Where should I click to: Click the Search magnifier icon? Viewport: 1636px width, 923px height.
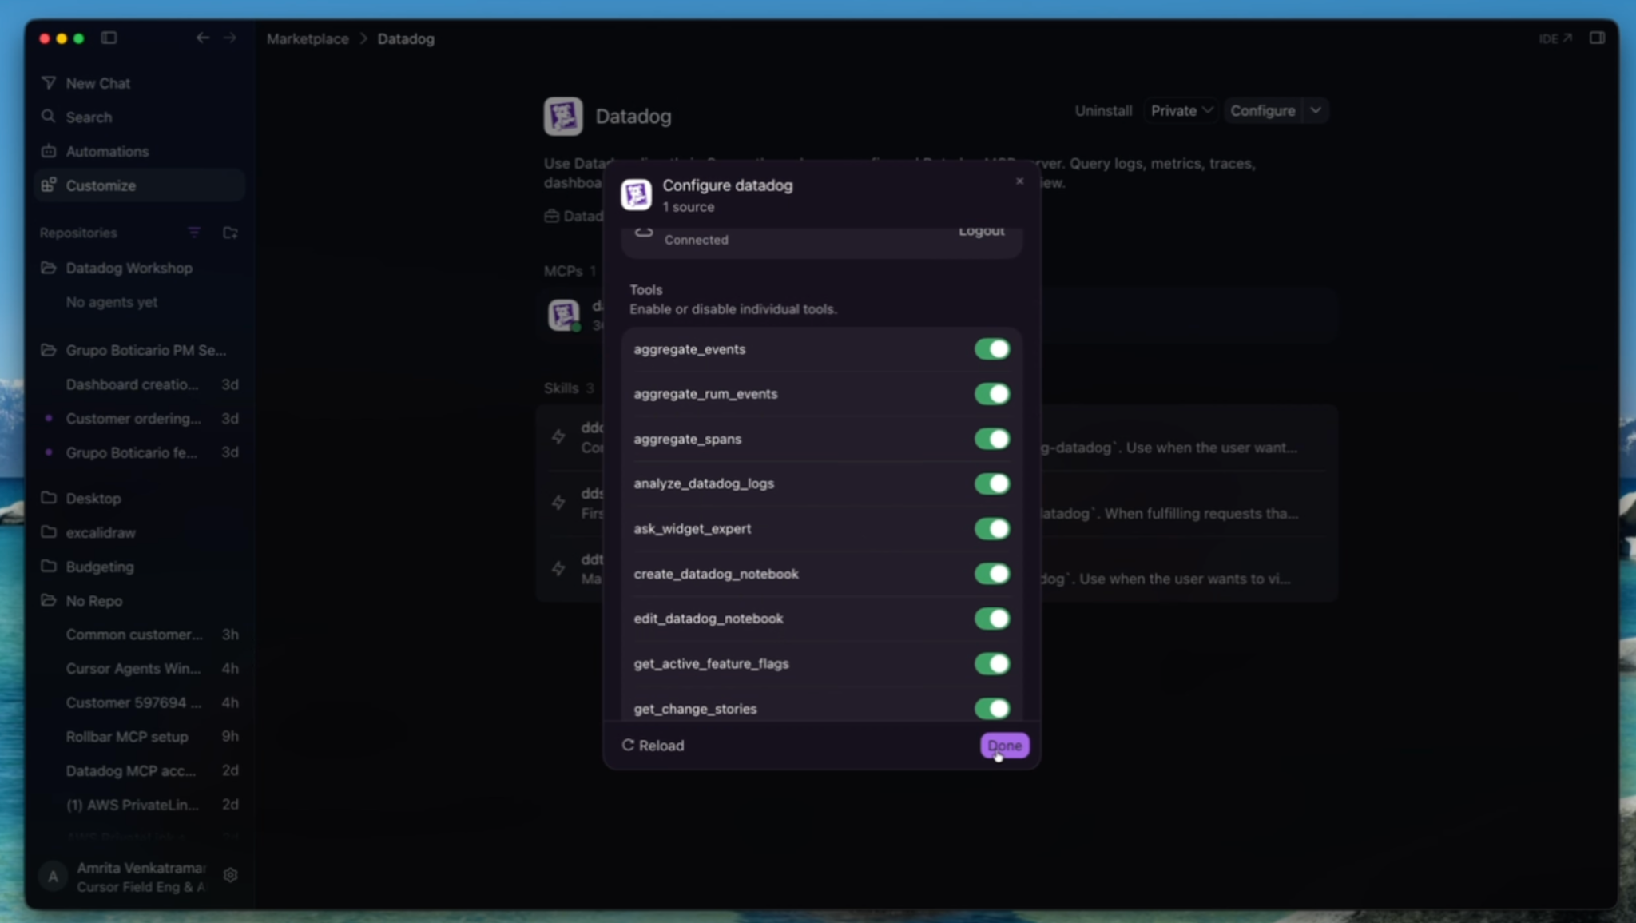(x=49, y=117)
